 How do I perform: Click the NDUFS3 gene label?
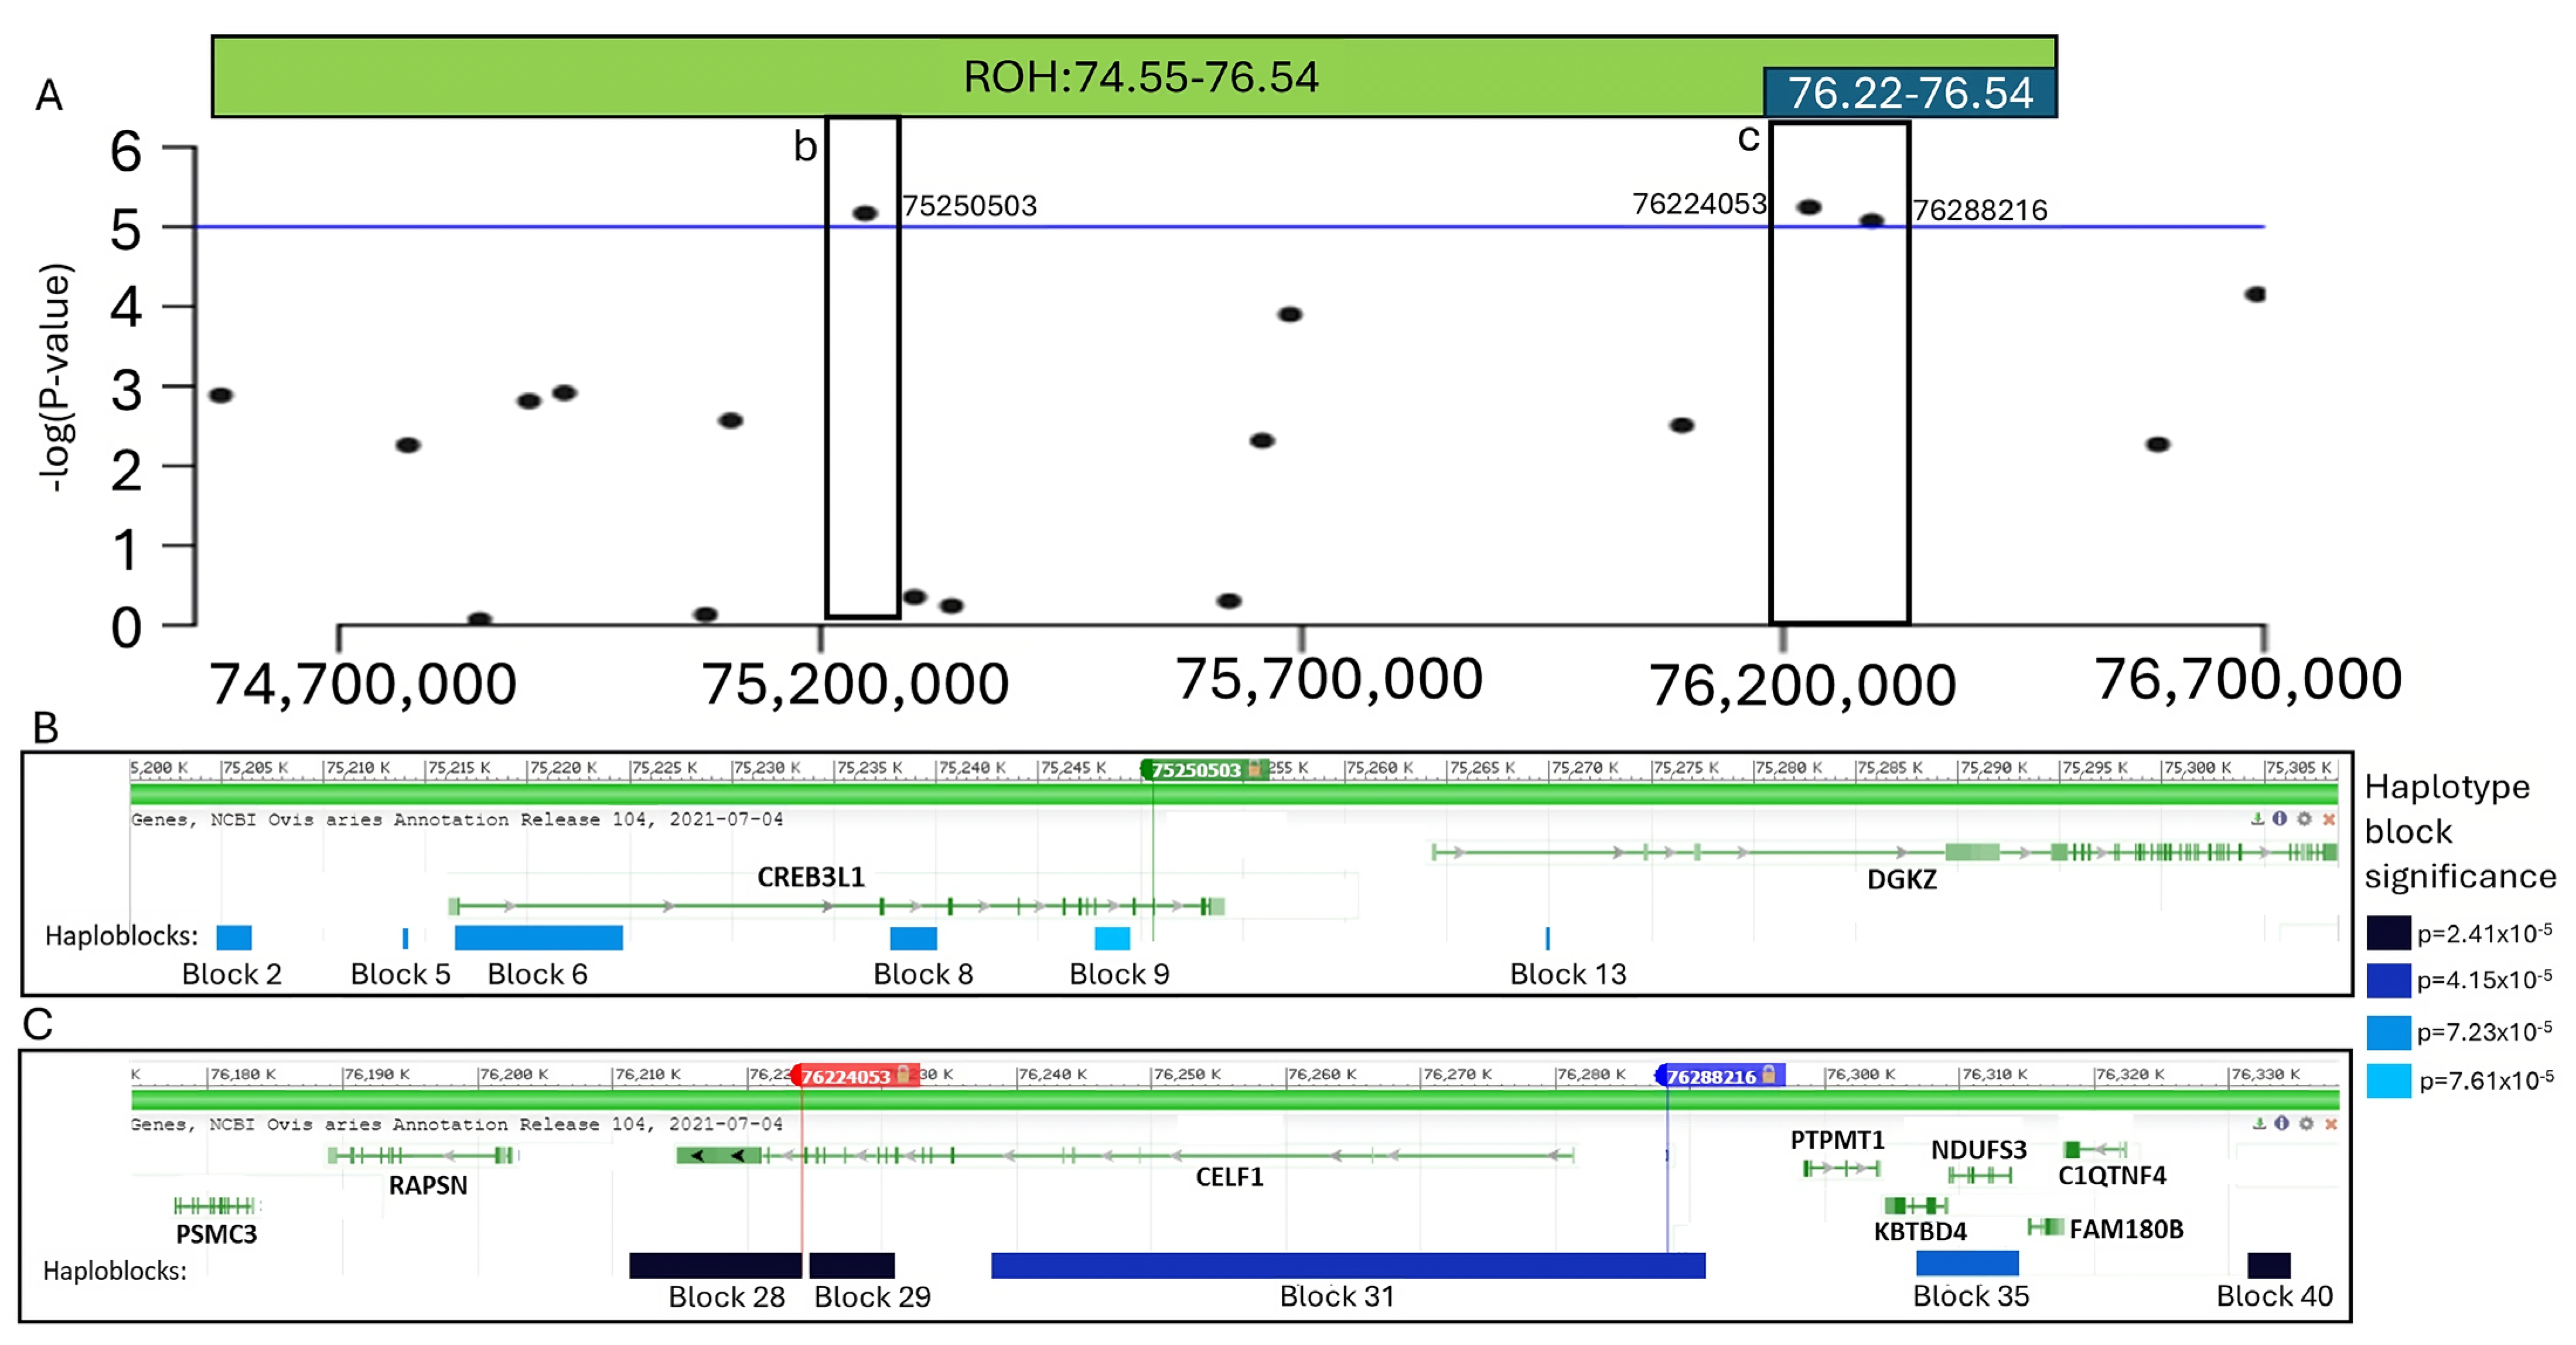tap(1979, 1150)
